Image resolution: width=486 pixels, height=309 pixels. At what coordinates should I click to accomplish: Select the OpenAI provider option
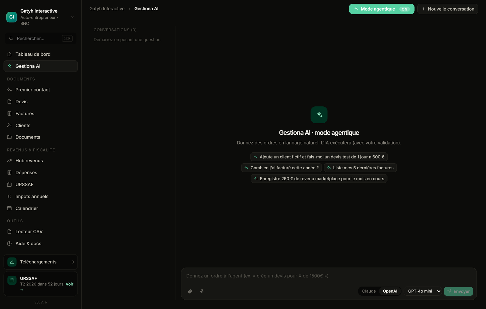(390, 291)
